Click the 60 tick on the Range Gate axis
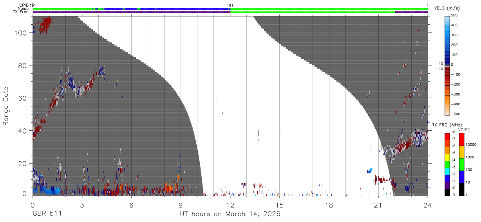This screenshot has height=222, width=481. tap(22, 98)
